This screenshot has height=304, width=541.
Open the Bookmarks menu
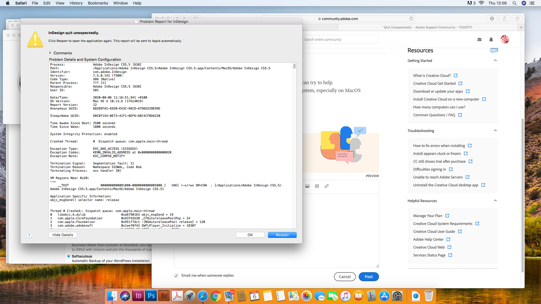98,3
